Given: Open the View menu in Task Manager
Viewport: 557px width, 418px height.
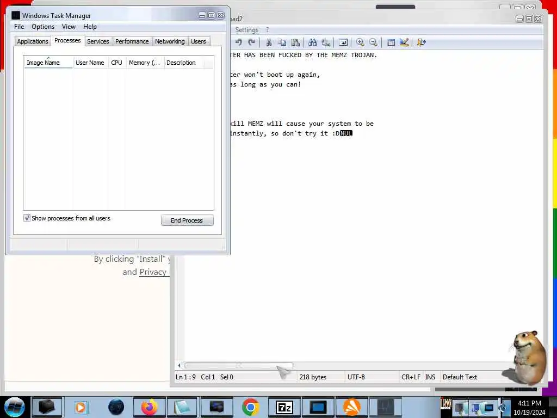Looking at the screenshot, I should [x=69, y=27].
